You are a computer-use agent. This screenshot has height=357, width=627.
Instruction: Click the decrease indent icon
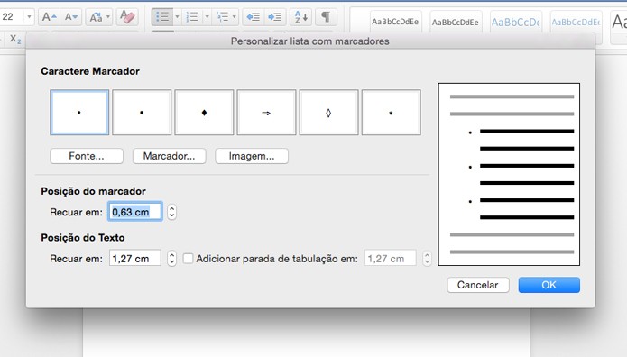254,17
